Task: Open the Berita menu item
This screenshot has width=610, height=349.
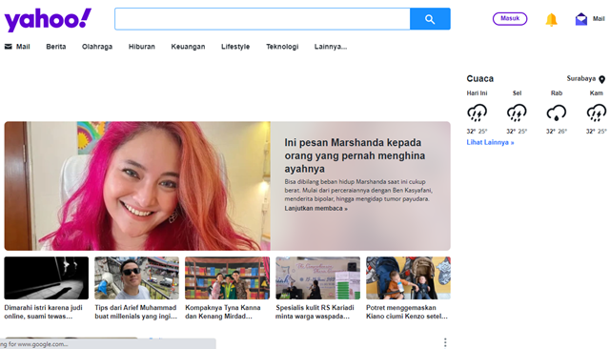Action: click(56, 47)
